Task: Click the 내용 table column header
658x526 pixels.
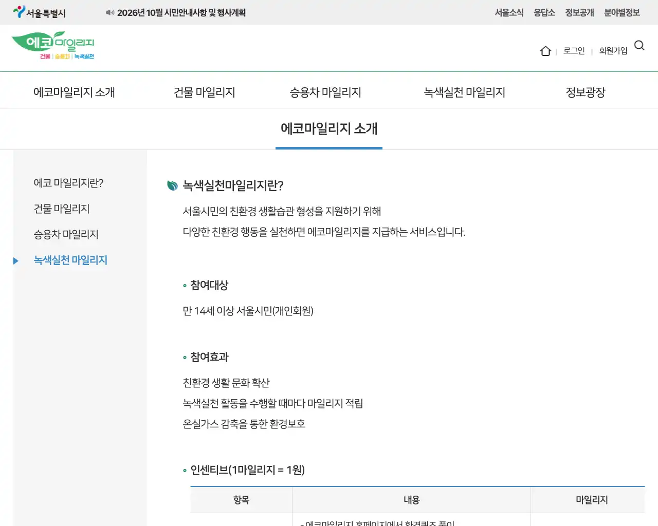Action: coord(411,500)
